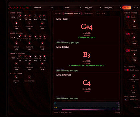Click Layer I Overlap knob

click(29, 23)
